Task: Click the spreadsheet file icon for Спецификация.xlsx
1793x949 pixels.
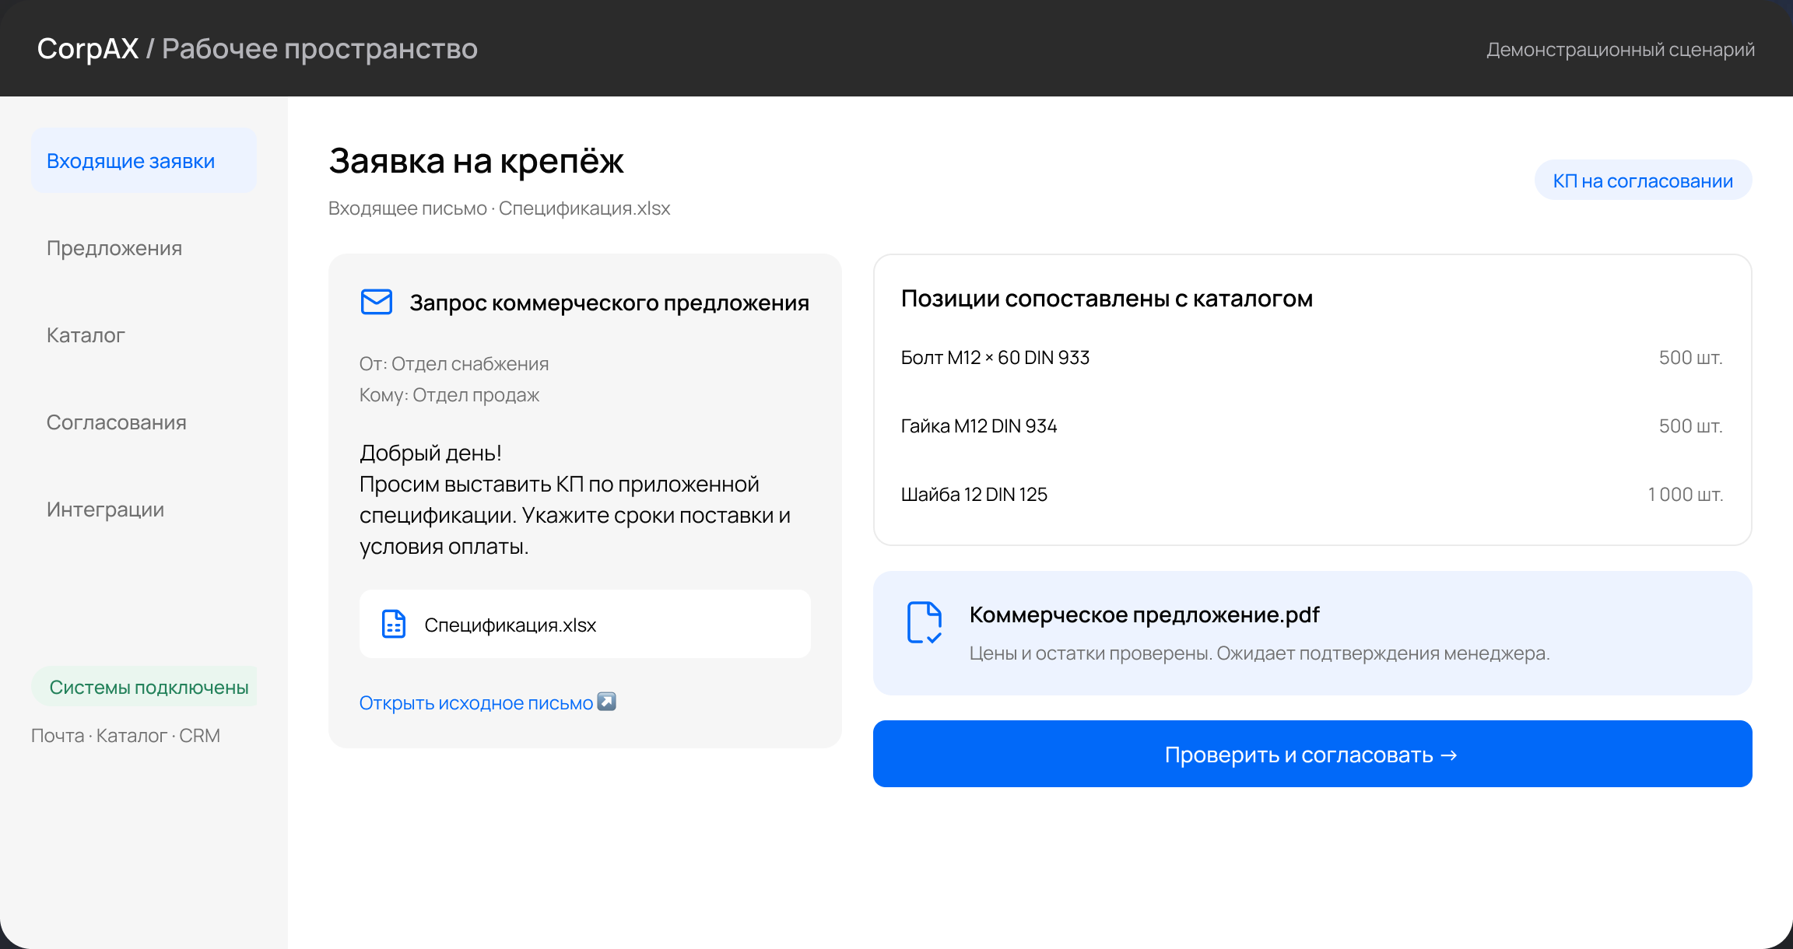Action: click(394, 624)
